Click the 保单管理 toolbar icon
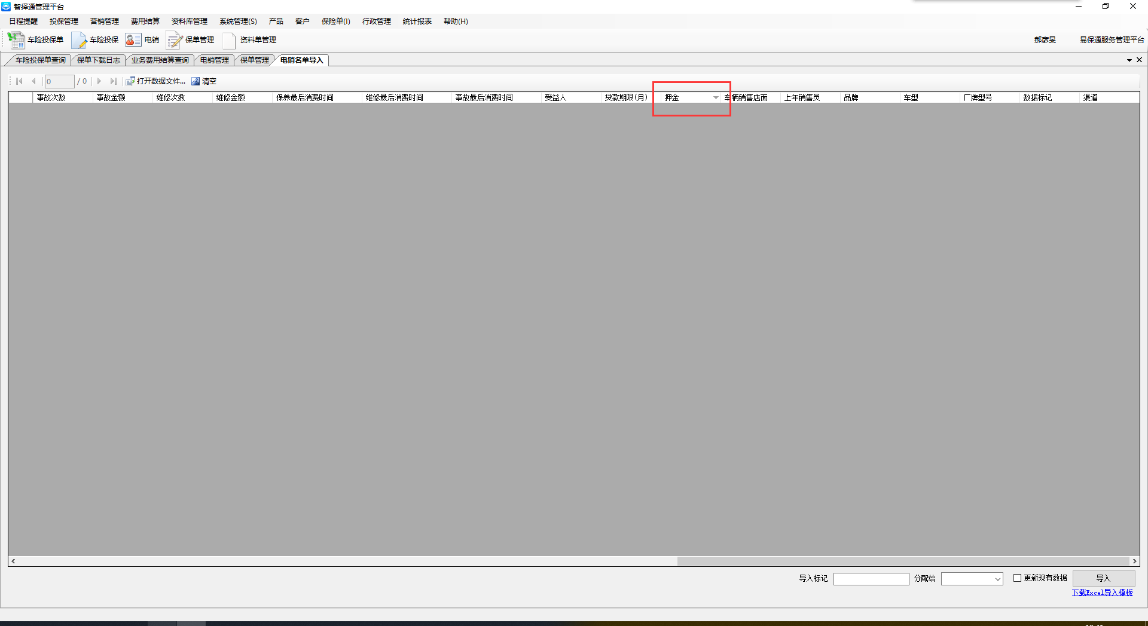The width and height of the screenshot is (1148, 626). [x=174, y=40]
